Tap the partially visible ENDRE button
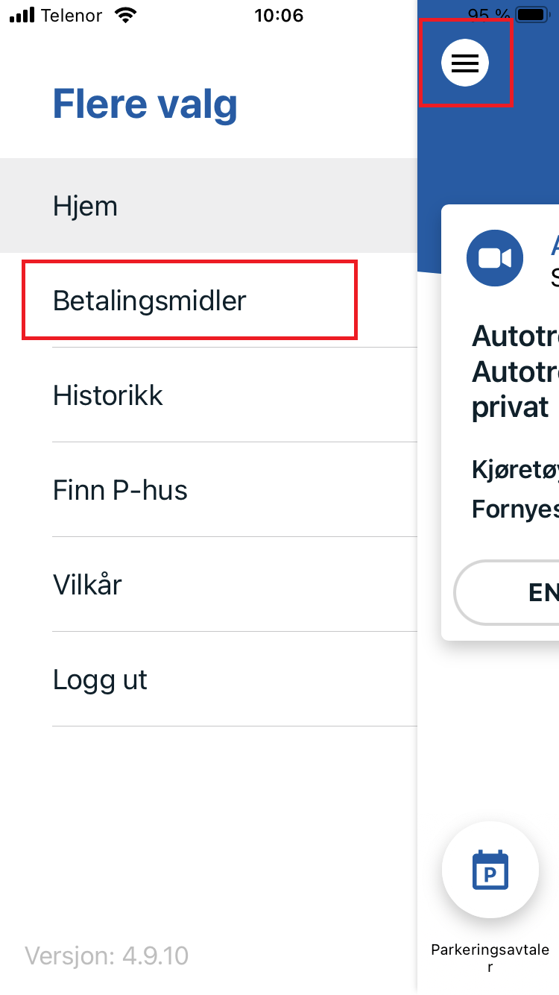559x995 pixels. pyautogui.click(x=507, y=592)
